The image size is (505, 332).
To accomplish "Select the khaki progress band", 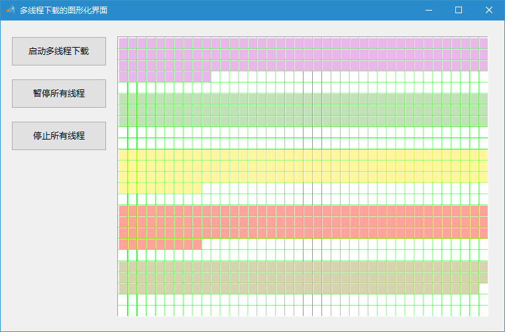I will click(x=303, y=278).
